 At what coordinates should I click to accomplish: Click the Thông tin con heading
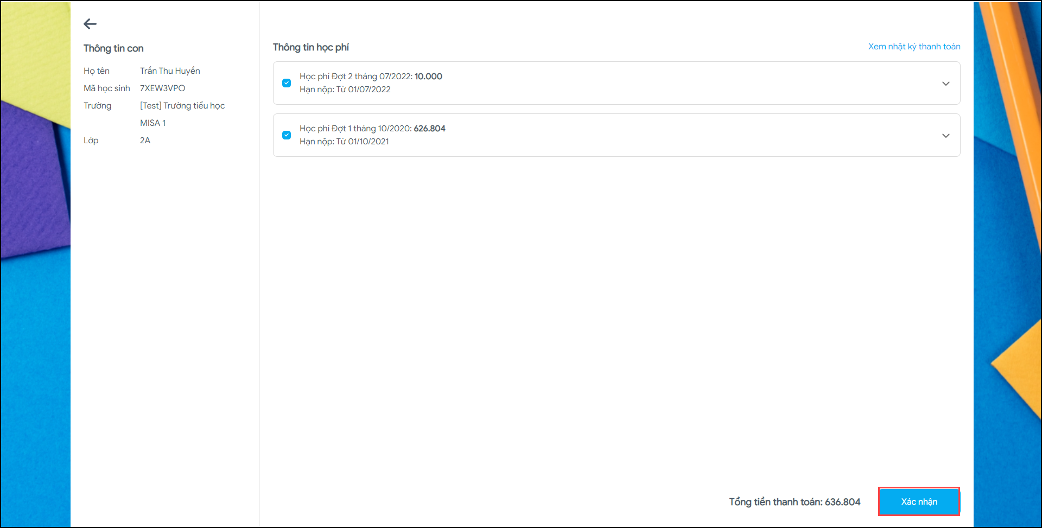113,48
